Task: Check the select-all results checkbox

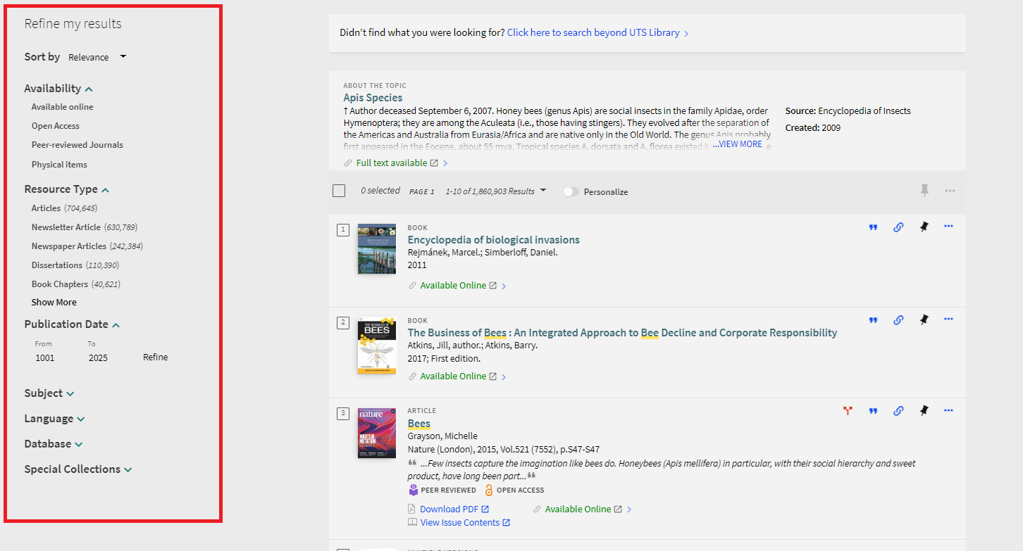Action: click(339, 190)
